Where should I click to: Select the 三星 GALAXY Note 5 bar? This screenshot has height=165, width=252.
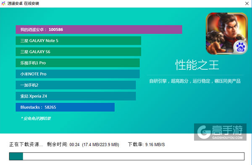(78, 41)
